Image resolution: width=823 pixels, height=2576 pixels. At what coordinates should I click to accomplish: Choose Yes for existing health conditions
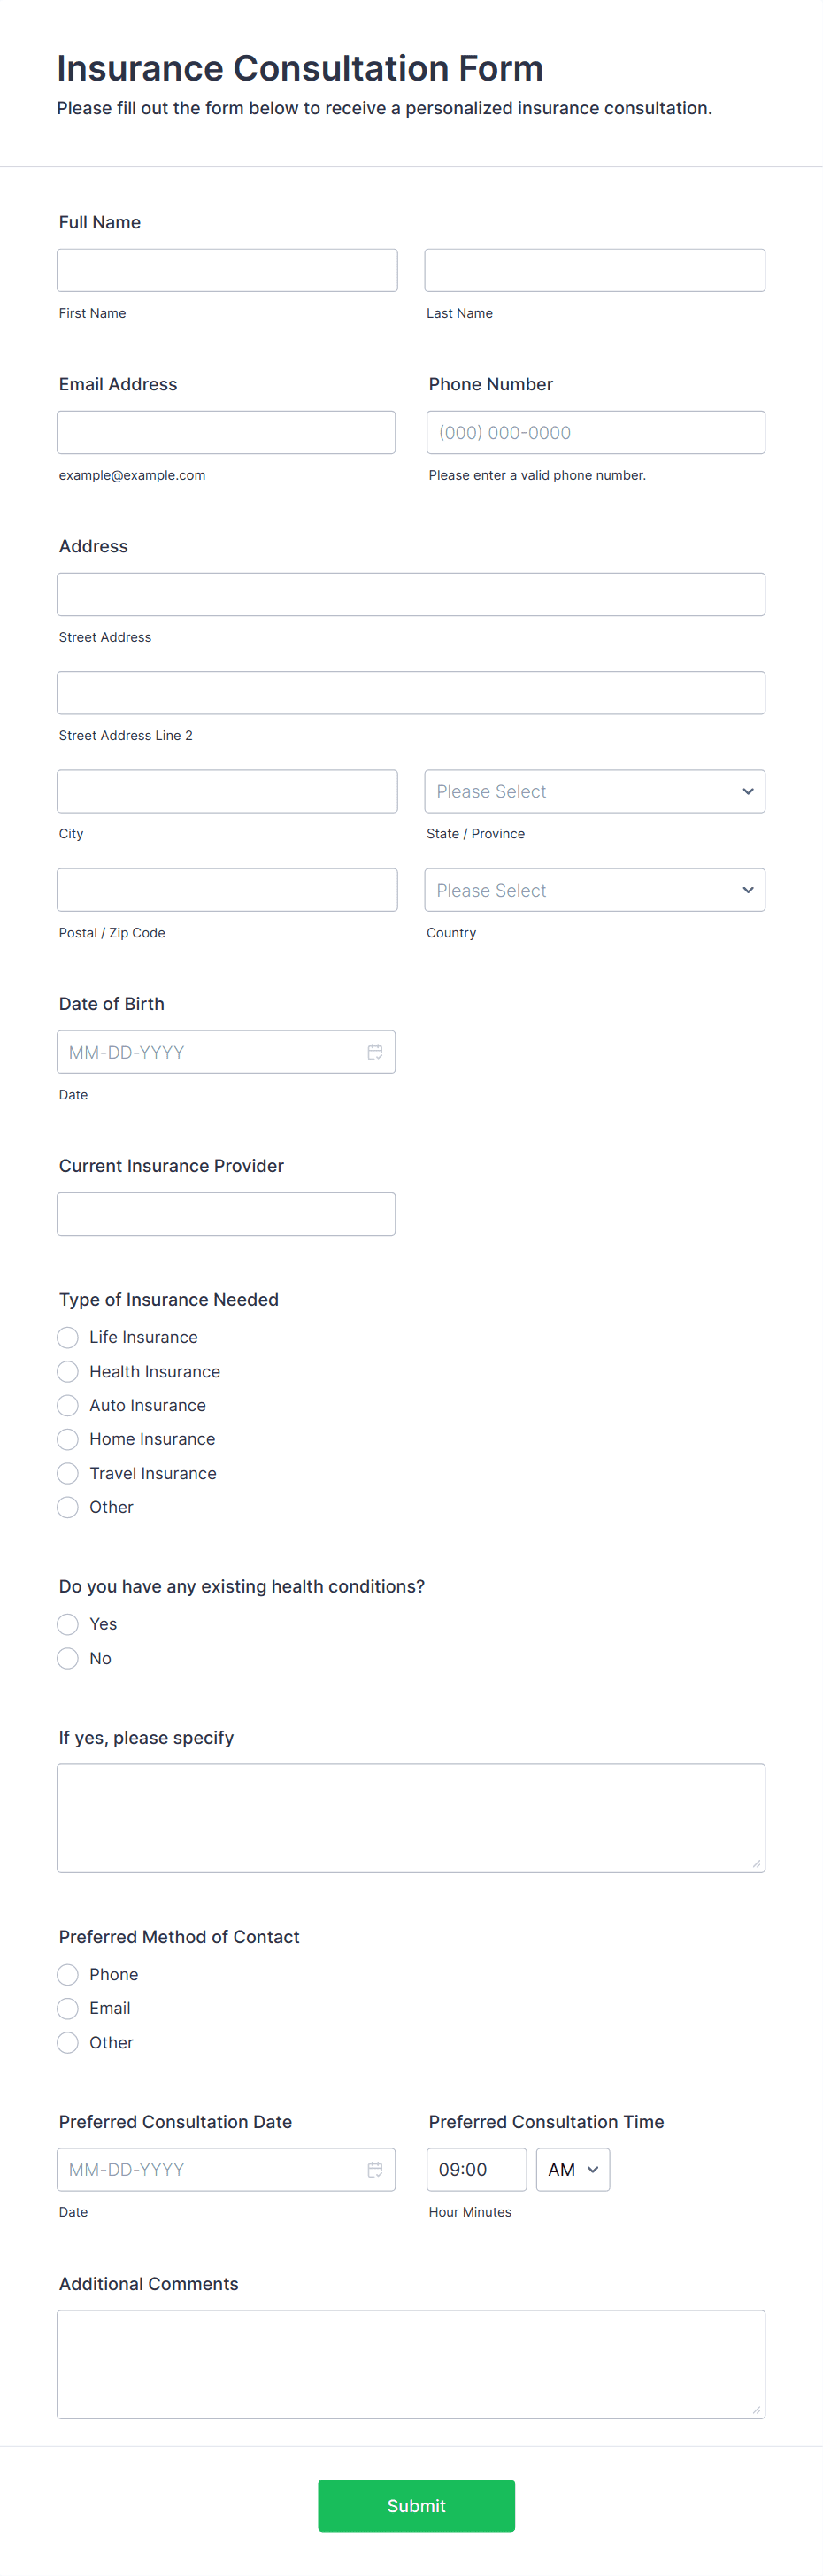point(67,1624)
